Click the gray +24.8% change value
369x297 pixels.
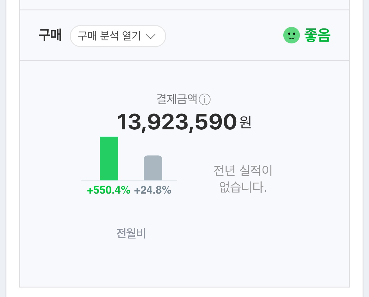pos(153,190)
